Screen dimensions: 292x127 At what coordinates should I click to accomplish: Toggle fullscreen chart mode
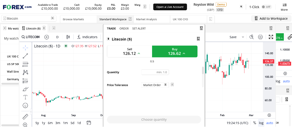(x=271, y=37)
